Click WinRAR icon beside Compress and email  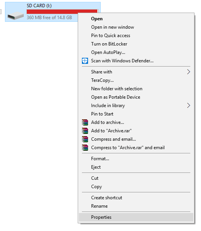click(85, 139)
